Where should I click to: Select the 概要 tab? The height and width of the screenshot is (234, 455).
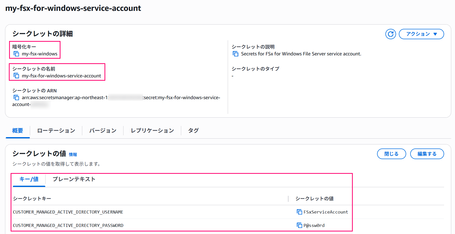(x=17, y=131)
